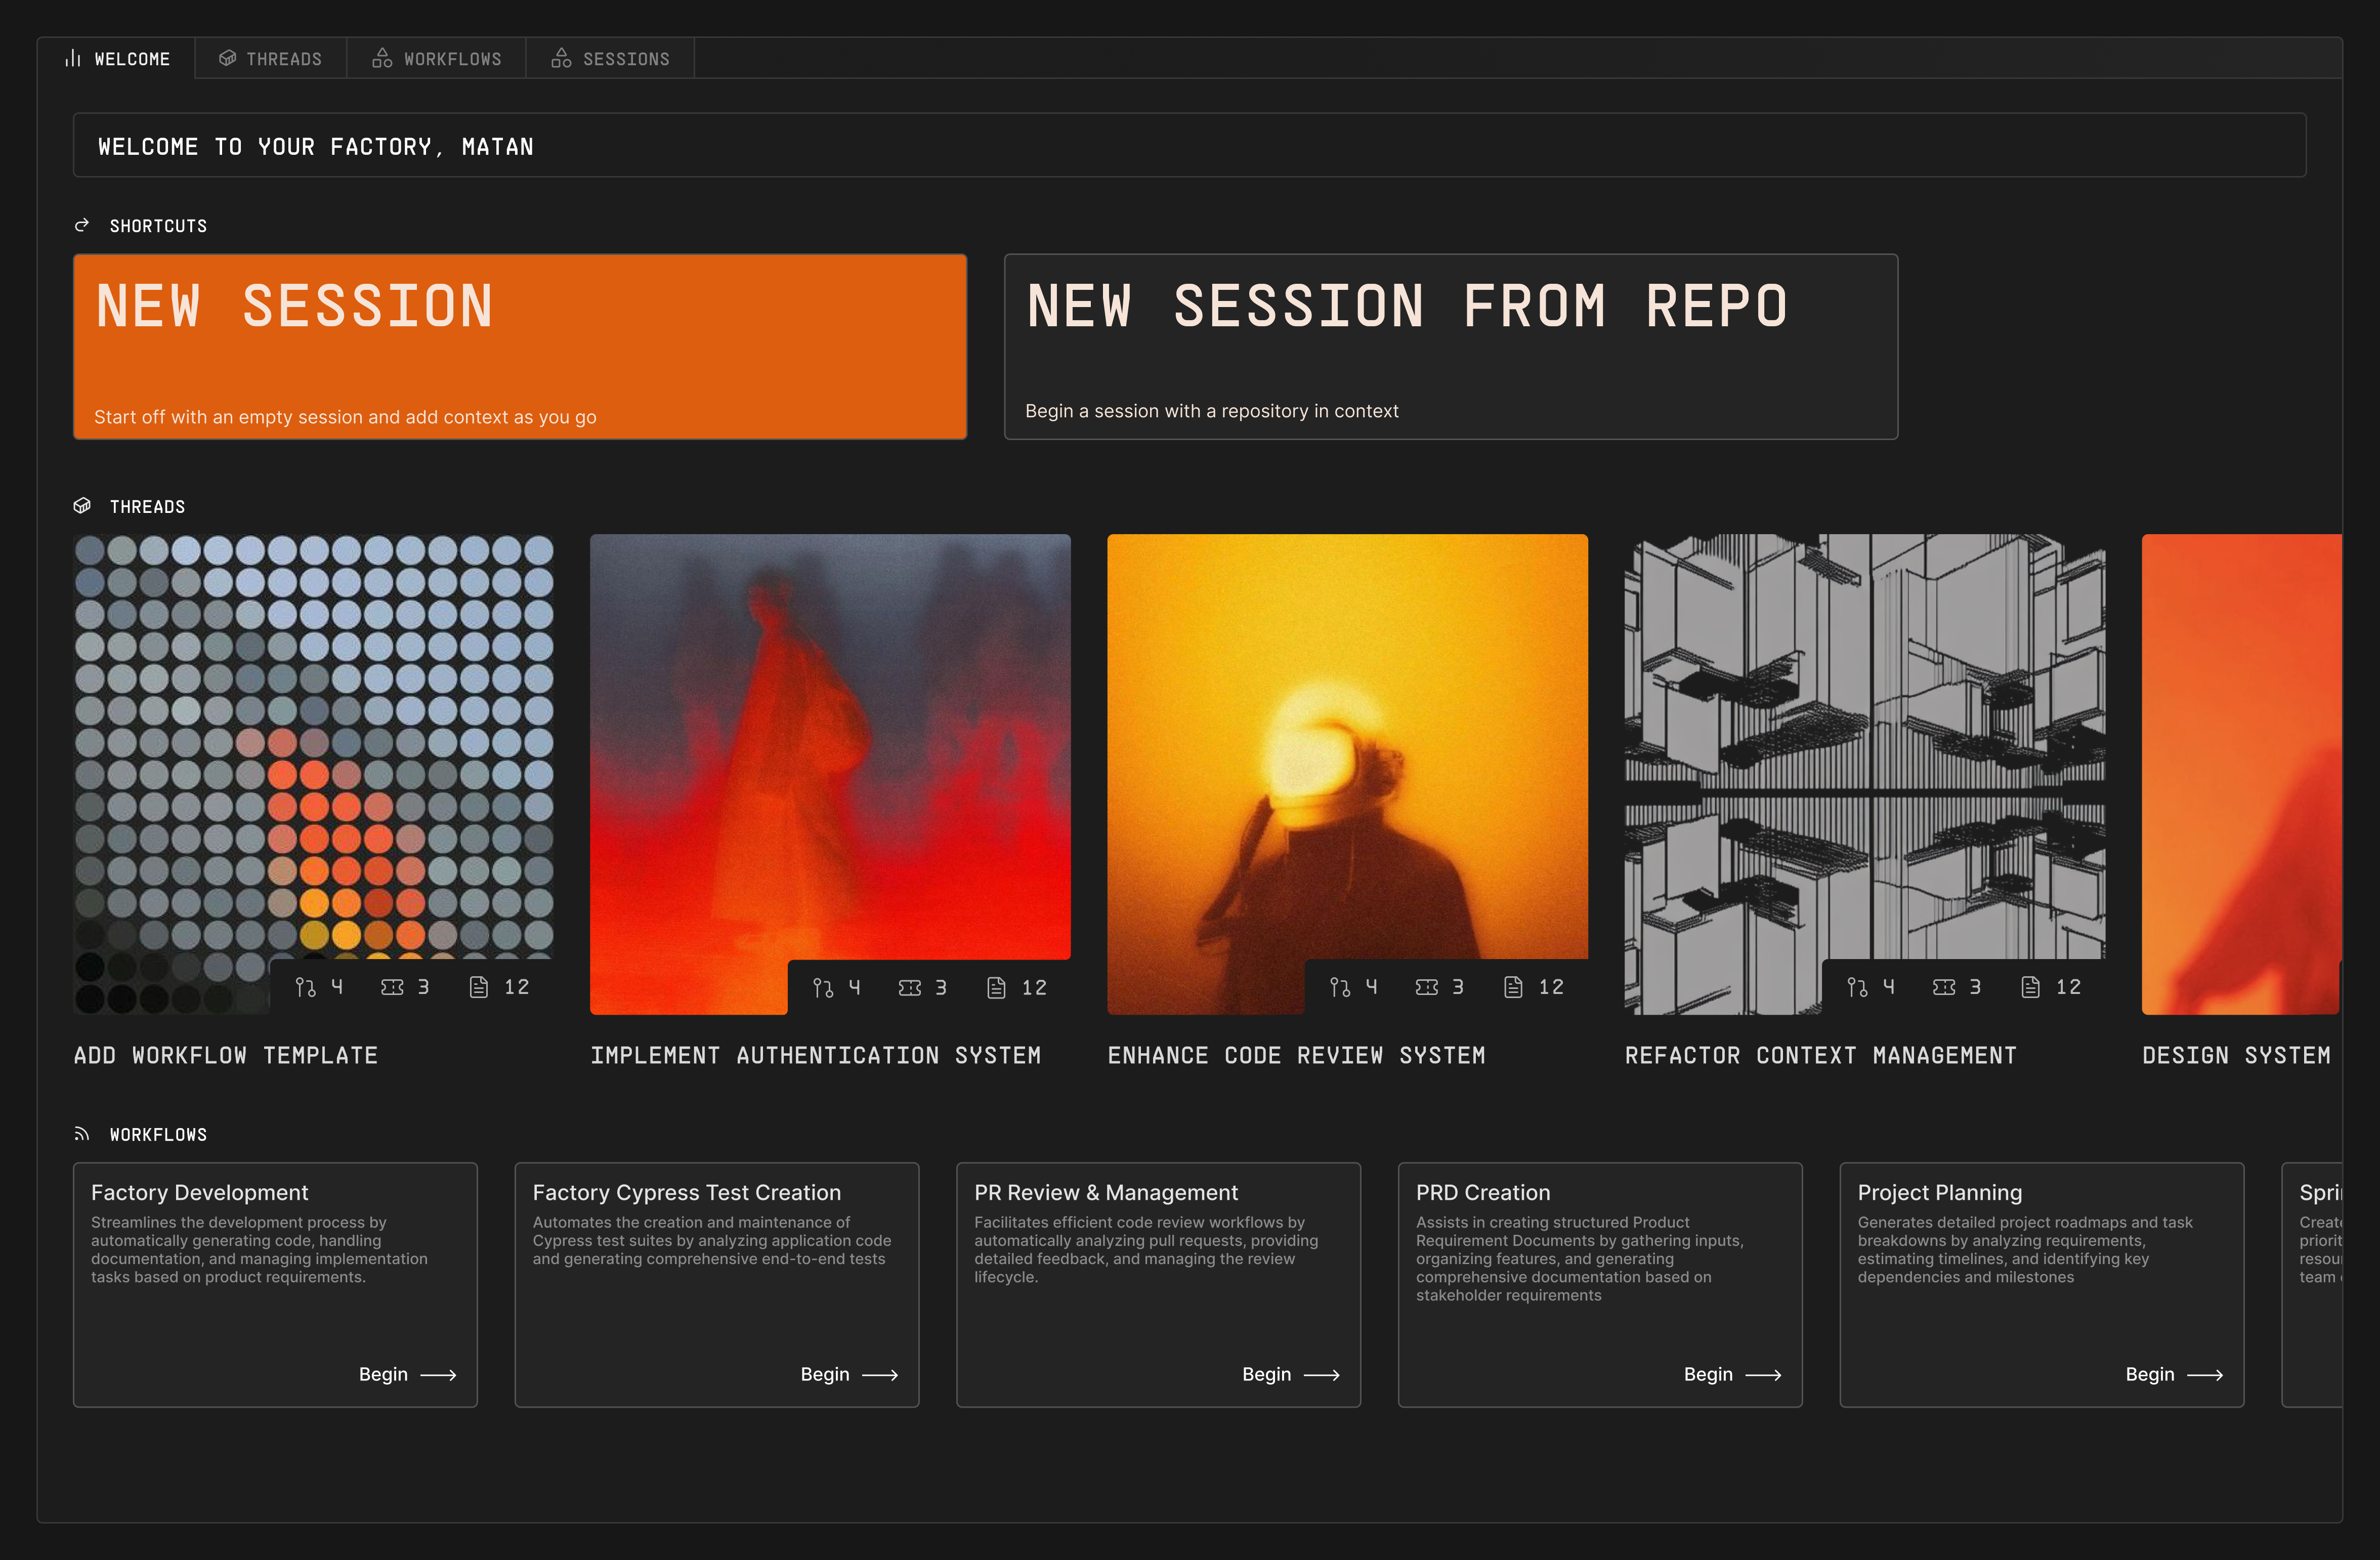The height and width of the screenshot is (1560, 2380).
Task: Click the Threads section cube icon
Action: [x=82, y=506]
